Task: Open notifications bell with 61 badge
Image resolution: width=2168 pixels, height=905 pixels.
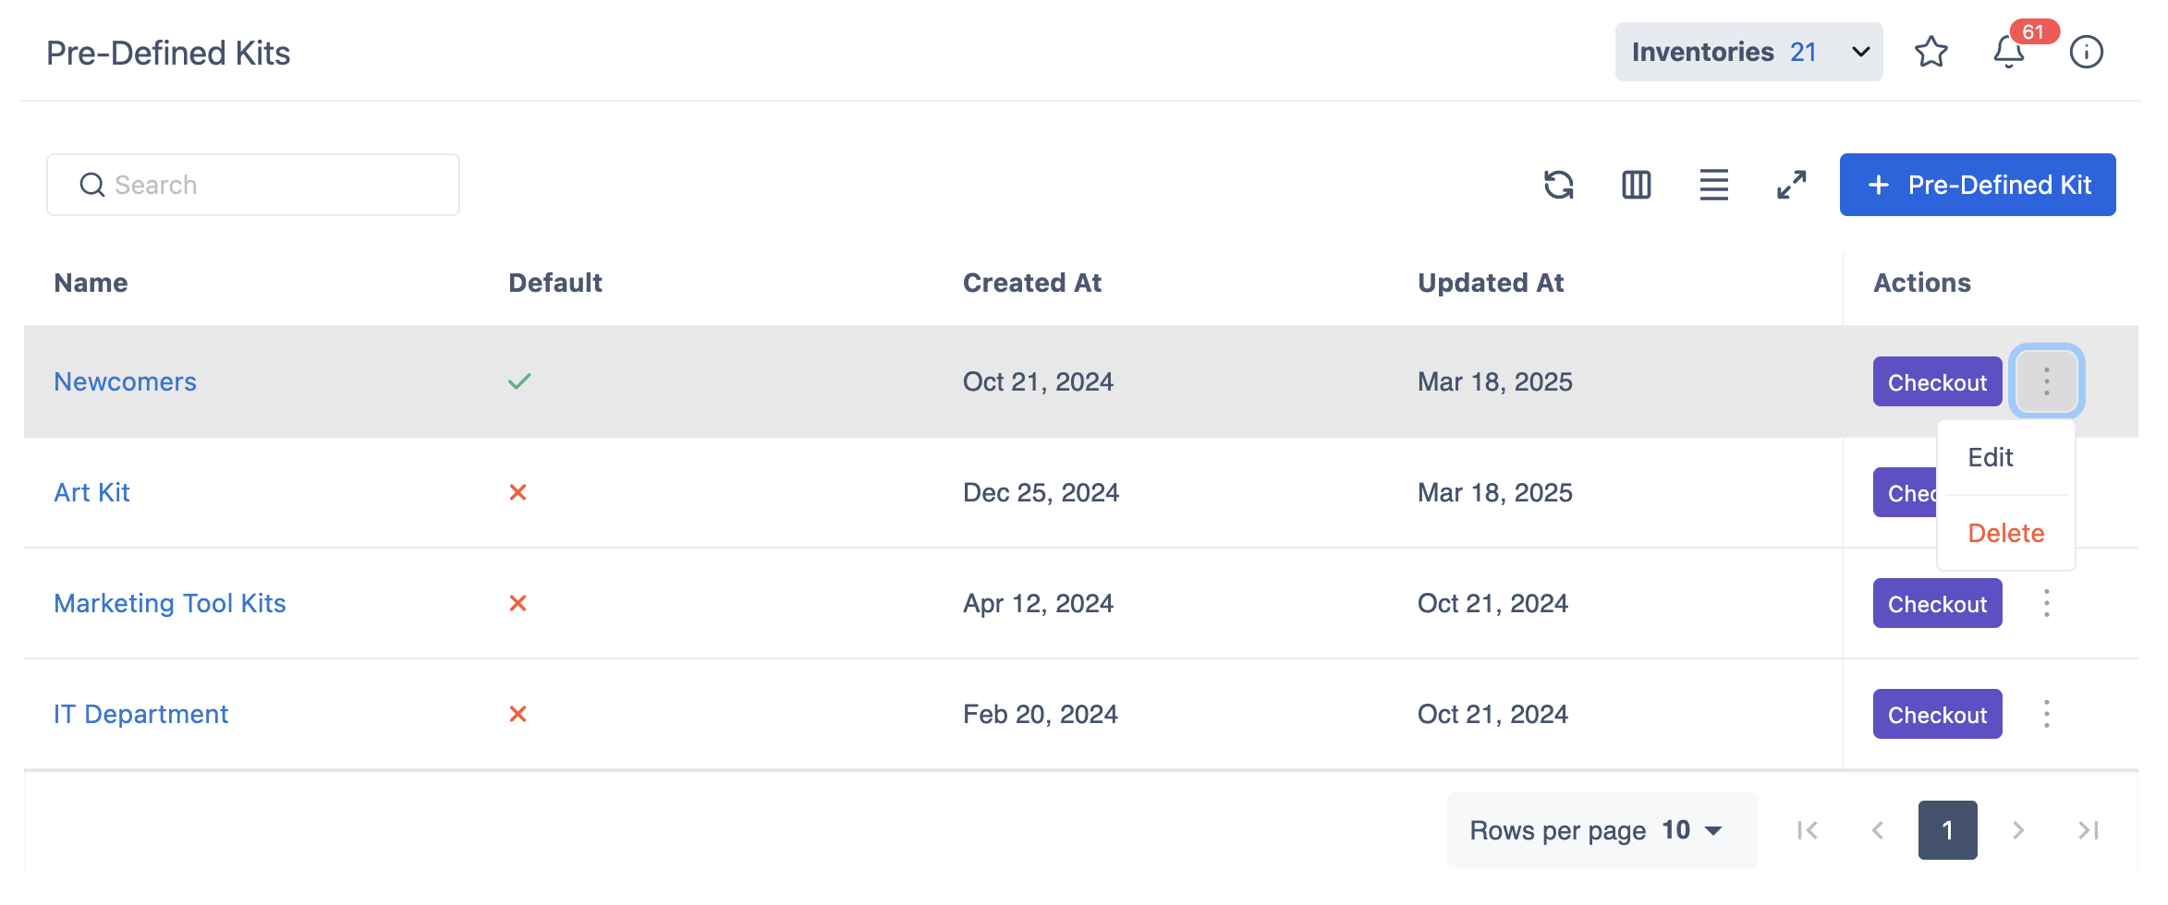Action: click(2008, 52)
